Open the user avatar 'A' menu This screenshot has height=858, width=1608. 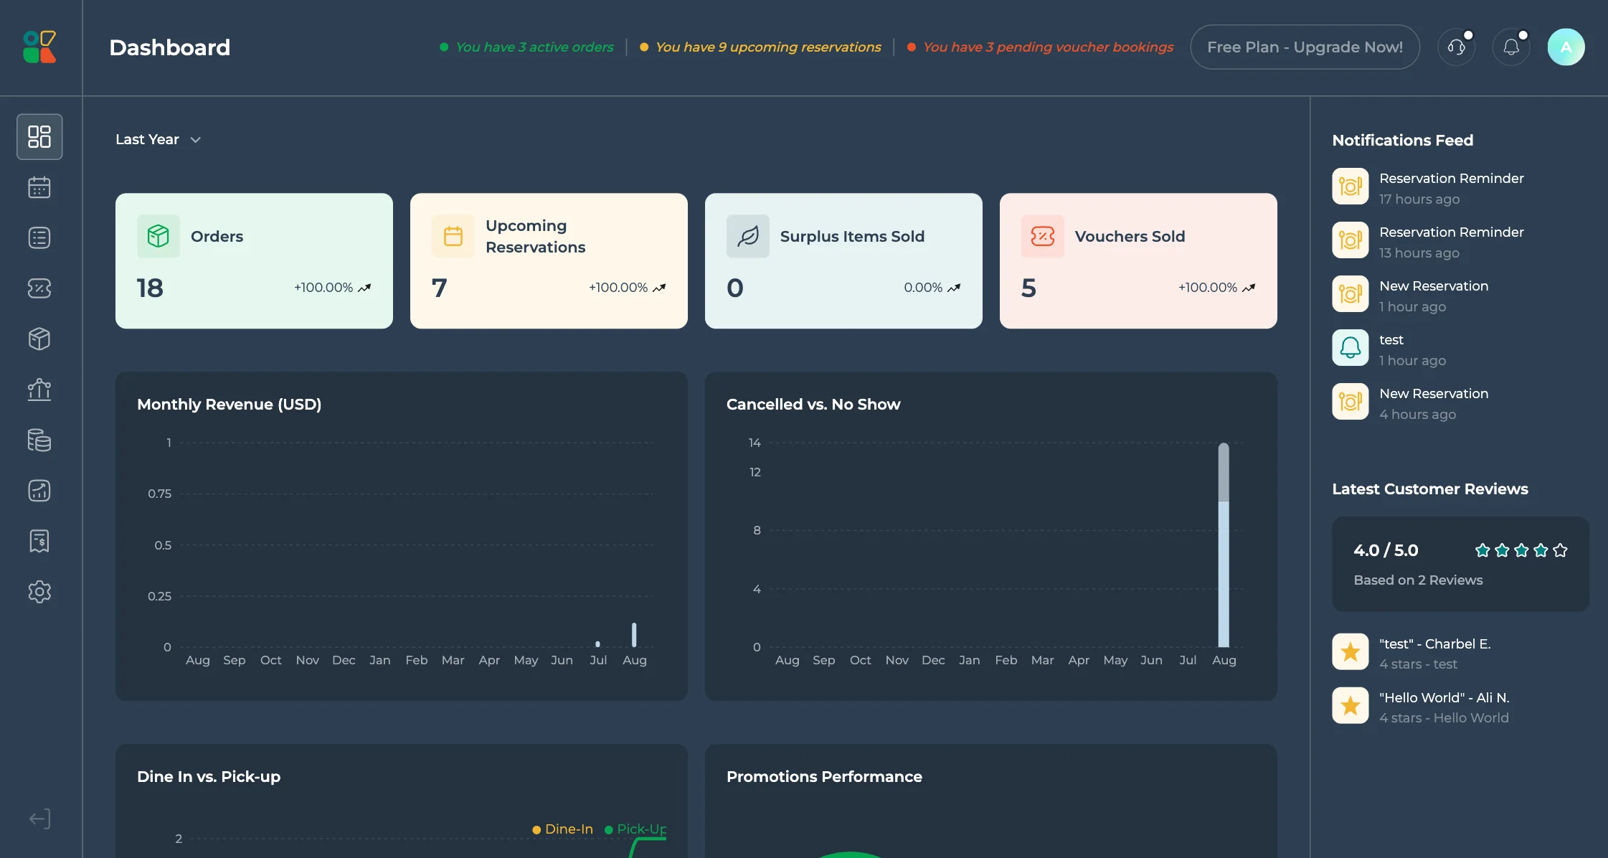point(1566,47)
